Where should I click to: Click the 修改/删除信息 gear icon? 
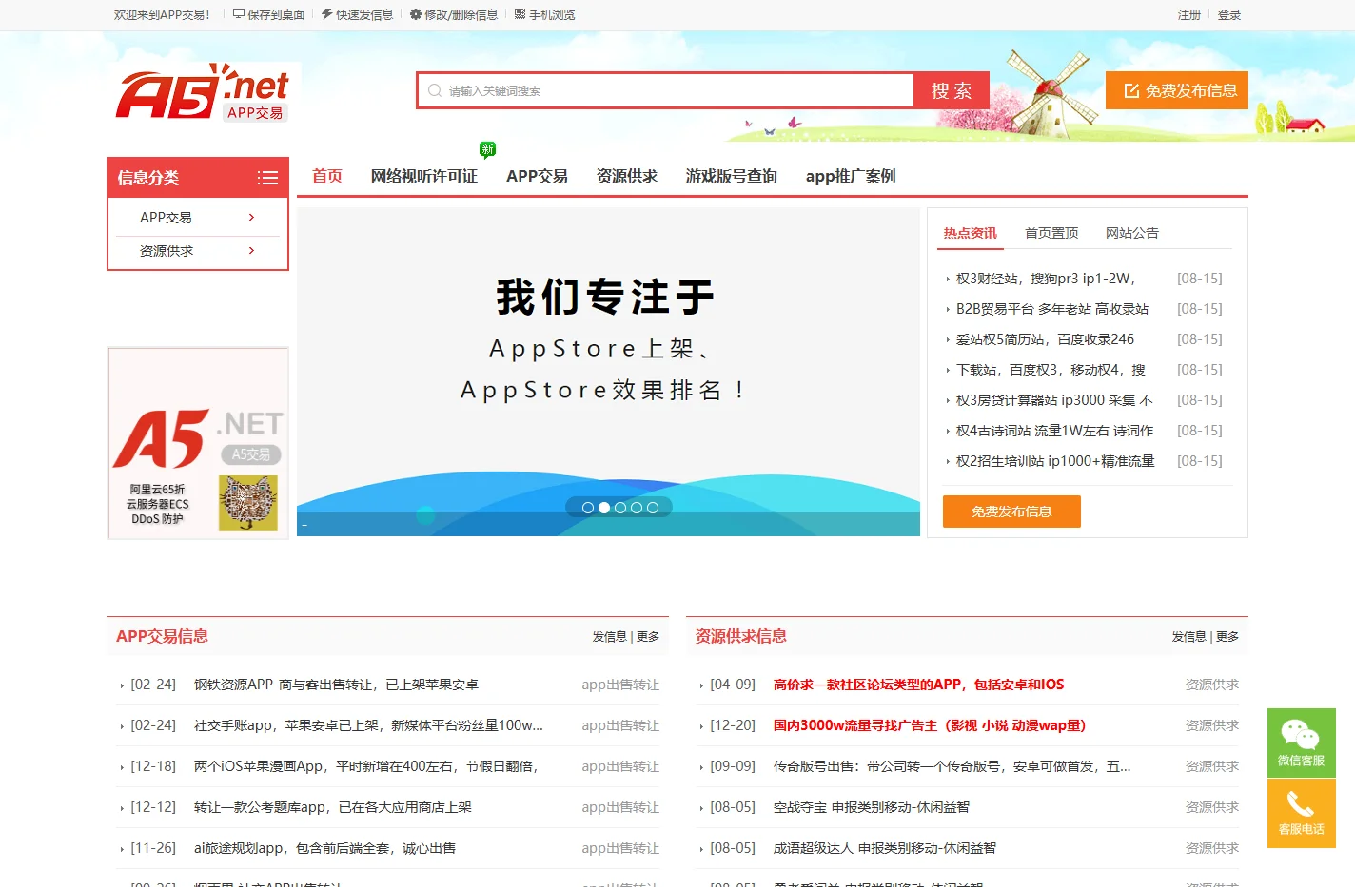click(416, 14)
